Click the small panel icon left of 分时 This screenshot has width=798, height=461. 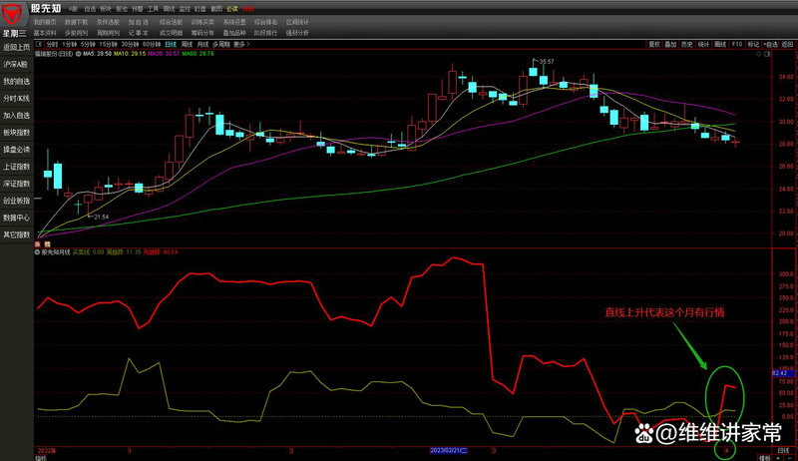pyautogui.click(x=41, y=45)
